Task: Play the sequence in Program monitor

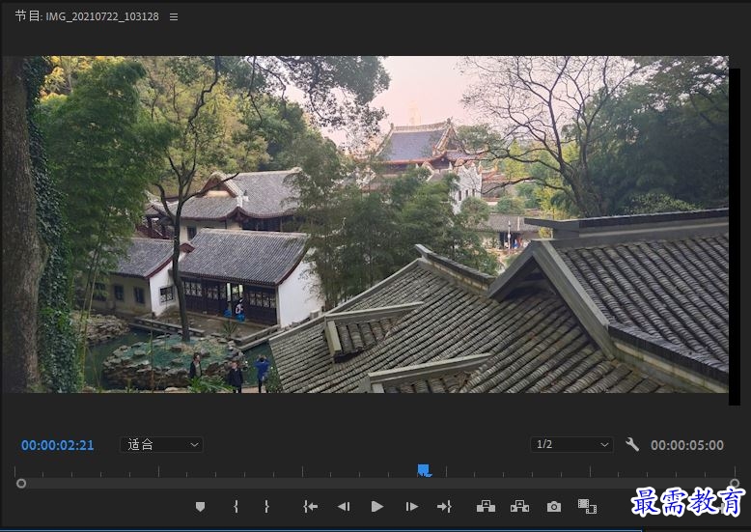Action: point(377,507)
